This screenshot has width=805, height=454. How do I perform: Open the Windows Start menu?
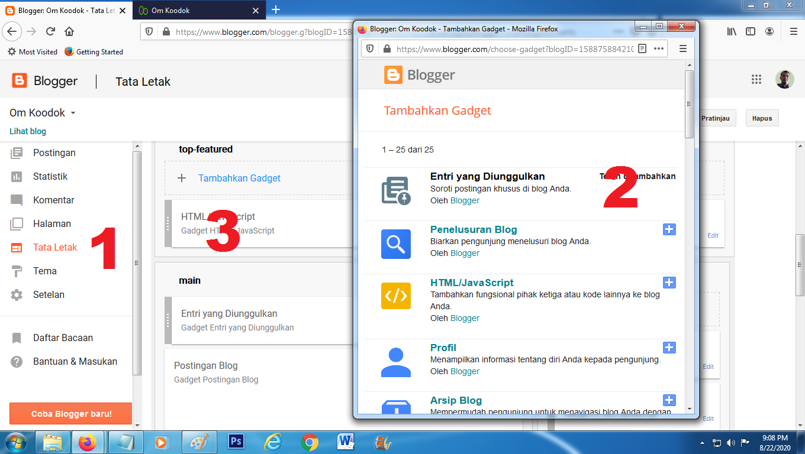coord(15,442)
